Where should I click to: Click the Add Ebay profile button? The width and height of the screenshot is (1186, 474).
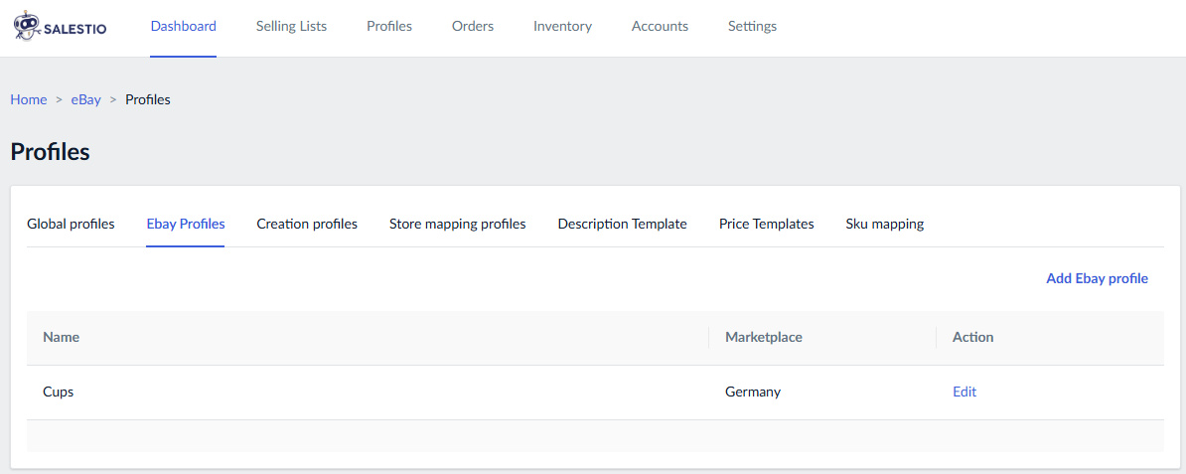pos(1097,278)
